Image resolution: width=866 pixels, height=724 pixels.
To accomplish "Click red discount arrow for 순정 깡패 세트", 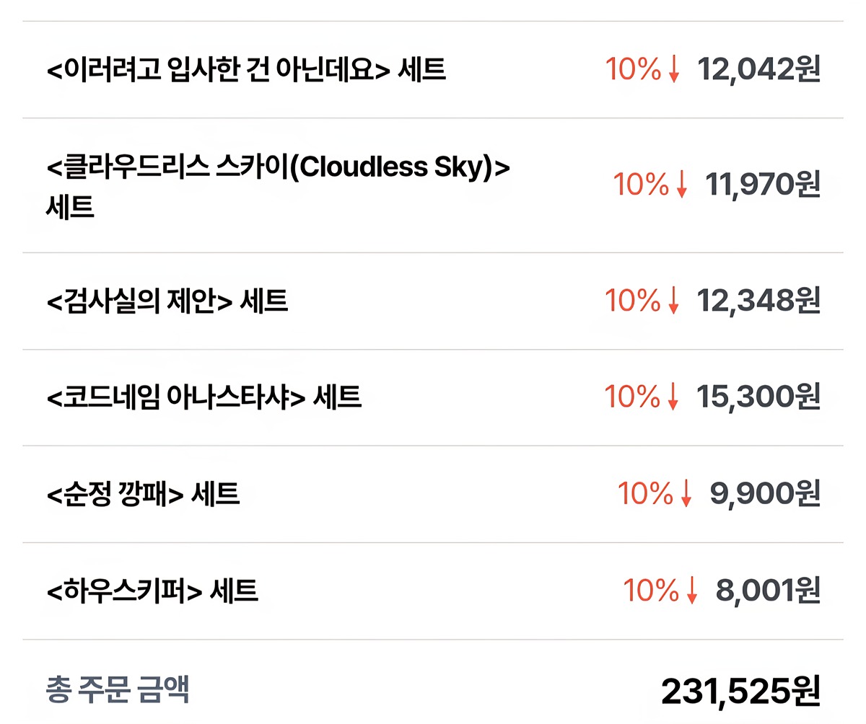I will coord(686,494).
